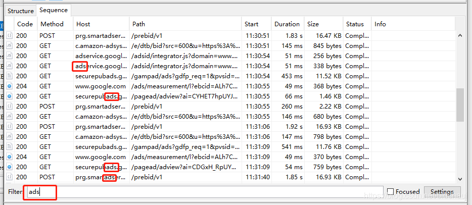Select the 145 ms duration cell

(x=288, y=45)
